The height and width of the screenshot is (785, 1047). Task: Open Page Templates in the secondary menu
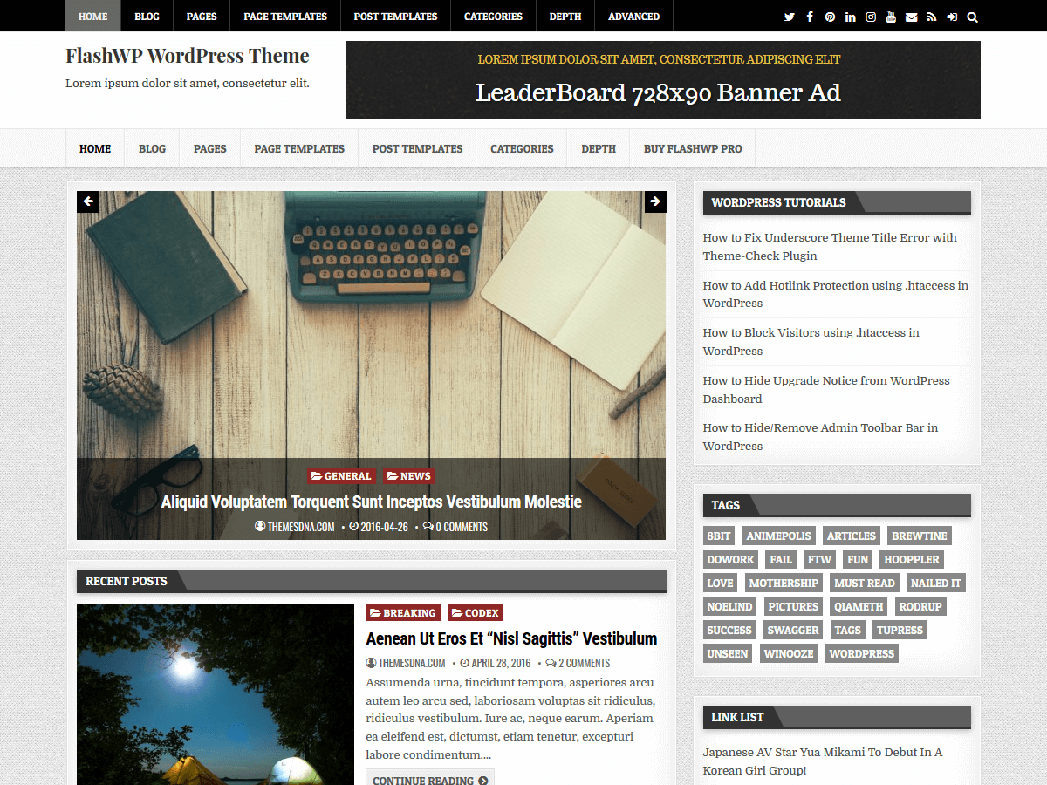click(x=299, y=149)
